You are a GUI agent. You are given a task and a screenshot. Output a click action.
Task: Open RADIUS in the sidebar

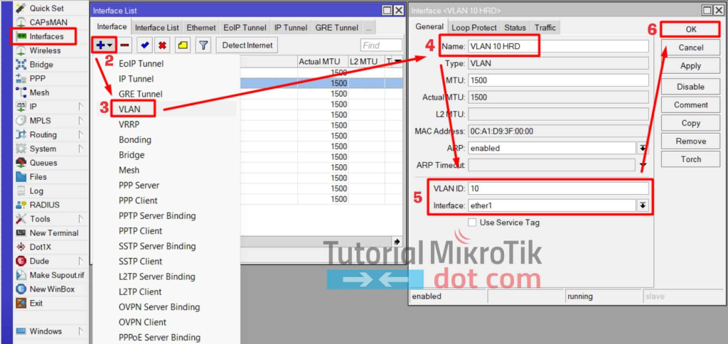(x=43, y=205)
